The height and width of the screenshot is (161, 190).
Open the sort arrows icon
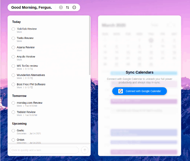[68, 7]
